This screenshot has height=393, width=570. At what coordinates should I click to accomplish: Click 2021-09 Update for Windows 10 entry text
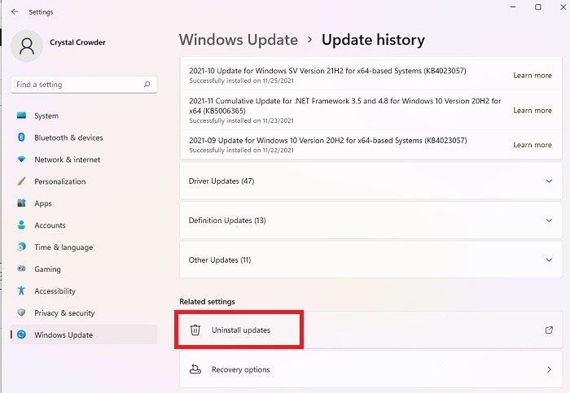click(x=328, y=140)
